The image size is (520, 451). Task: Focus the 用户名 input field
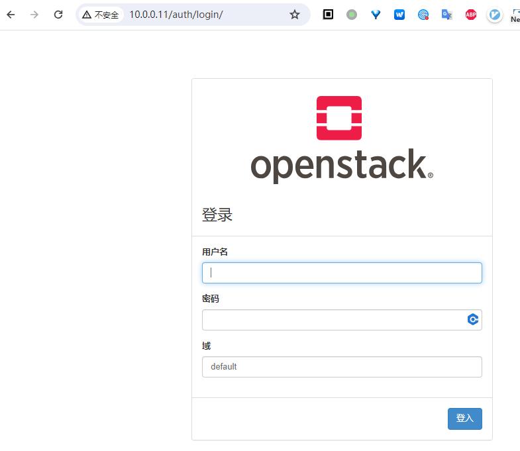(x=342, y=273)
